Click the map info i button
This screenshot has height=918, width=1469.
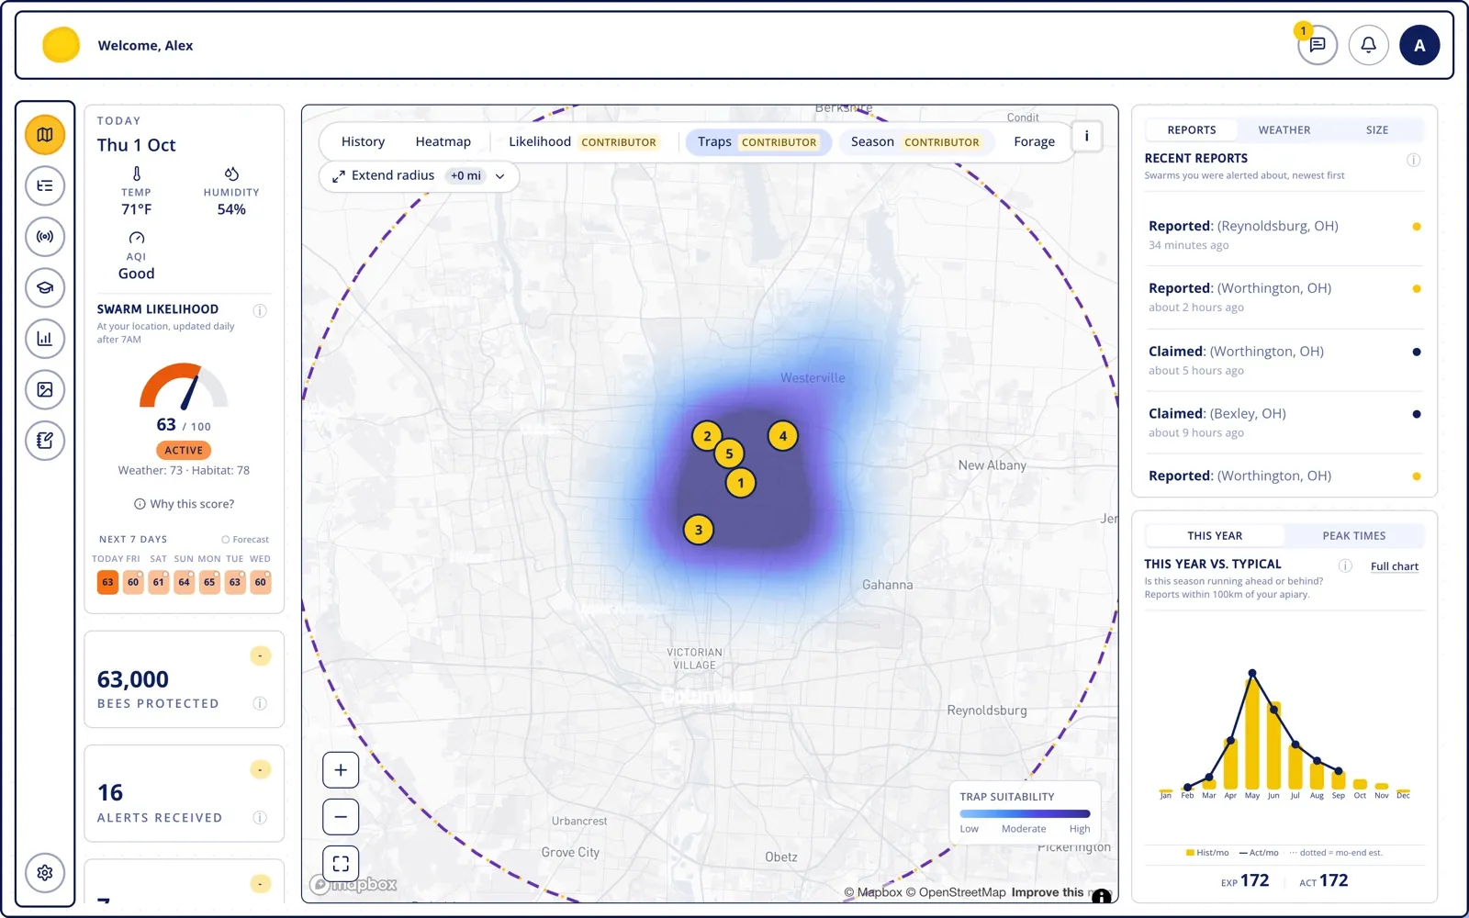click(x=1087, y=136)
